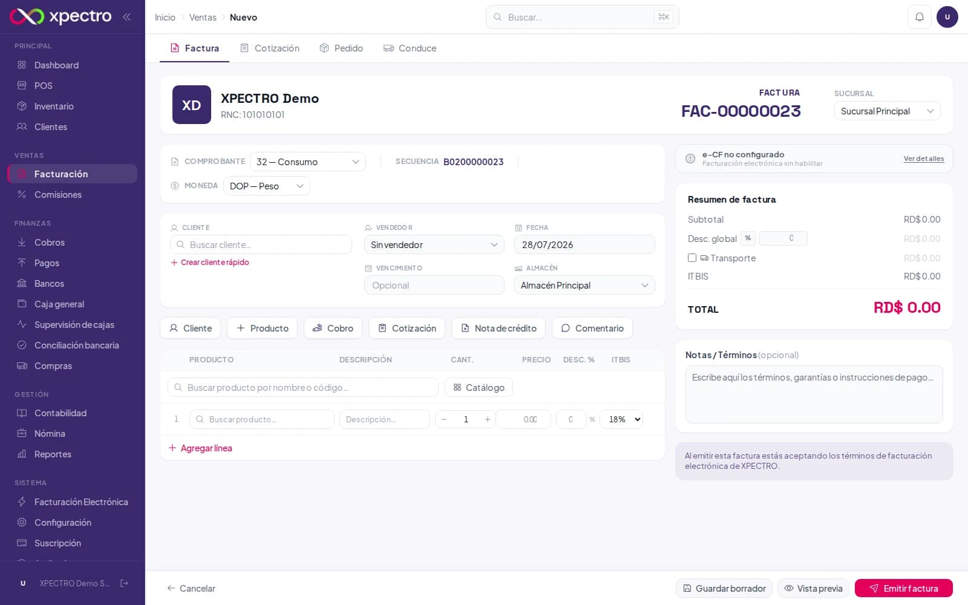Click Inicio in the breadcrumb

(x=165, y=17)
